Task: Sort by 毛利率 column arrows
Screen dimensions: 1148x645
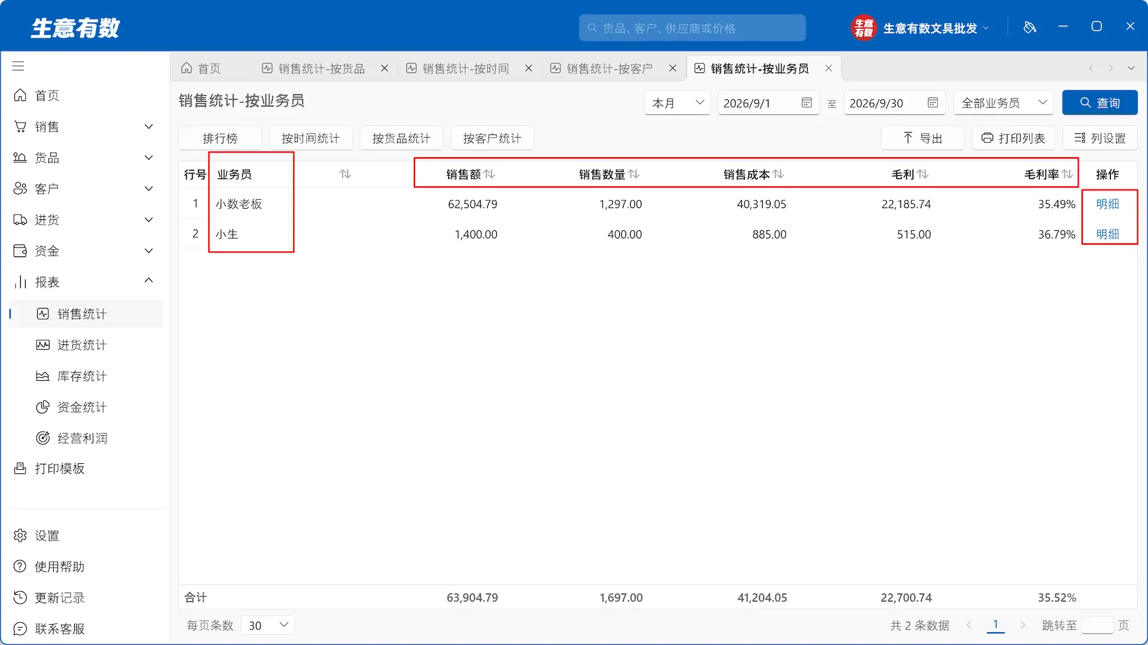Action: tap(1068, 174)
